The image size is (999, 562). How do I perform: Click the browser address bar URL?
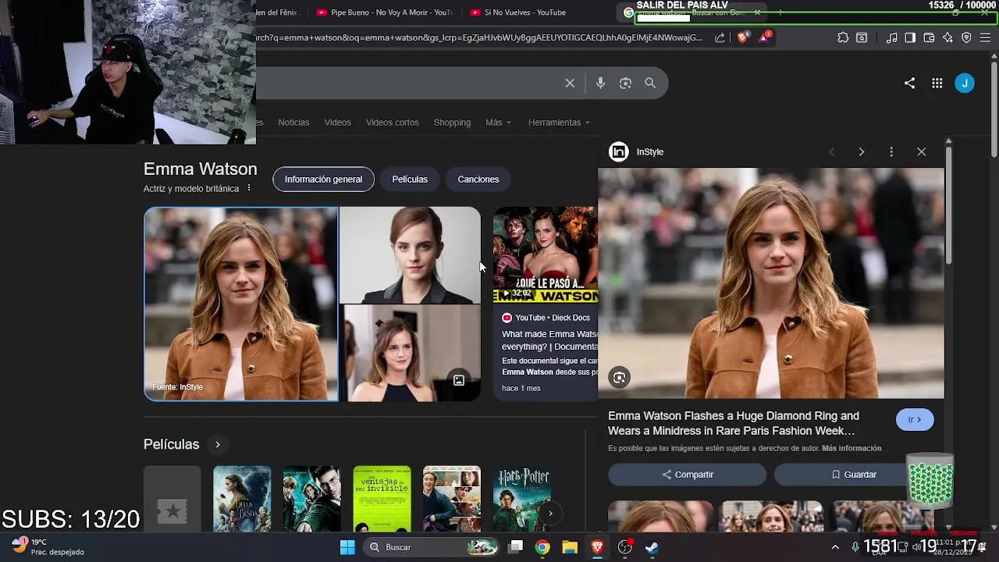[x=480, y=37]
